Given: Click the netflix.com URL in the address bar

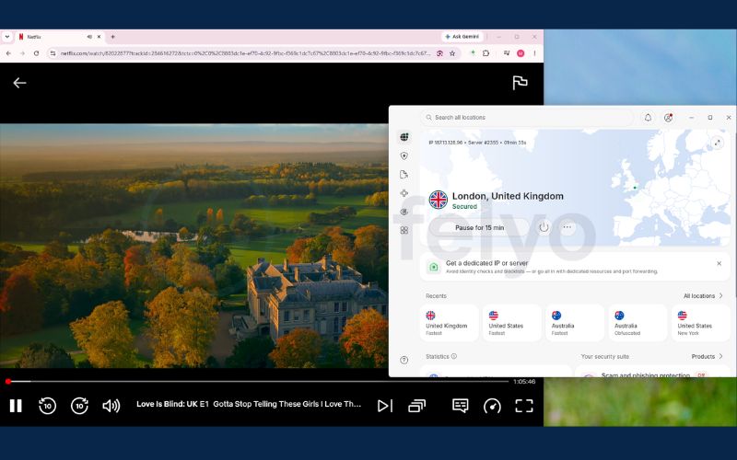Looking at the screenshot, I should [245, 53].
